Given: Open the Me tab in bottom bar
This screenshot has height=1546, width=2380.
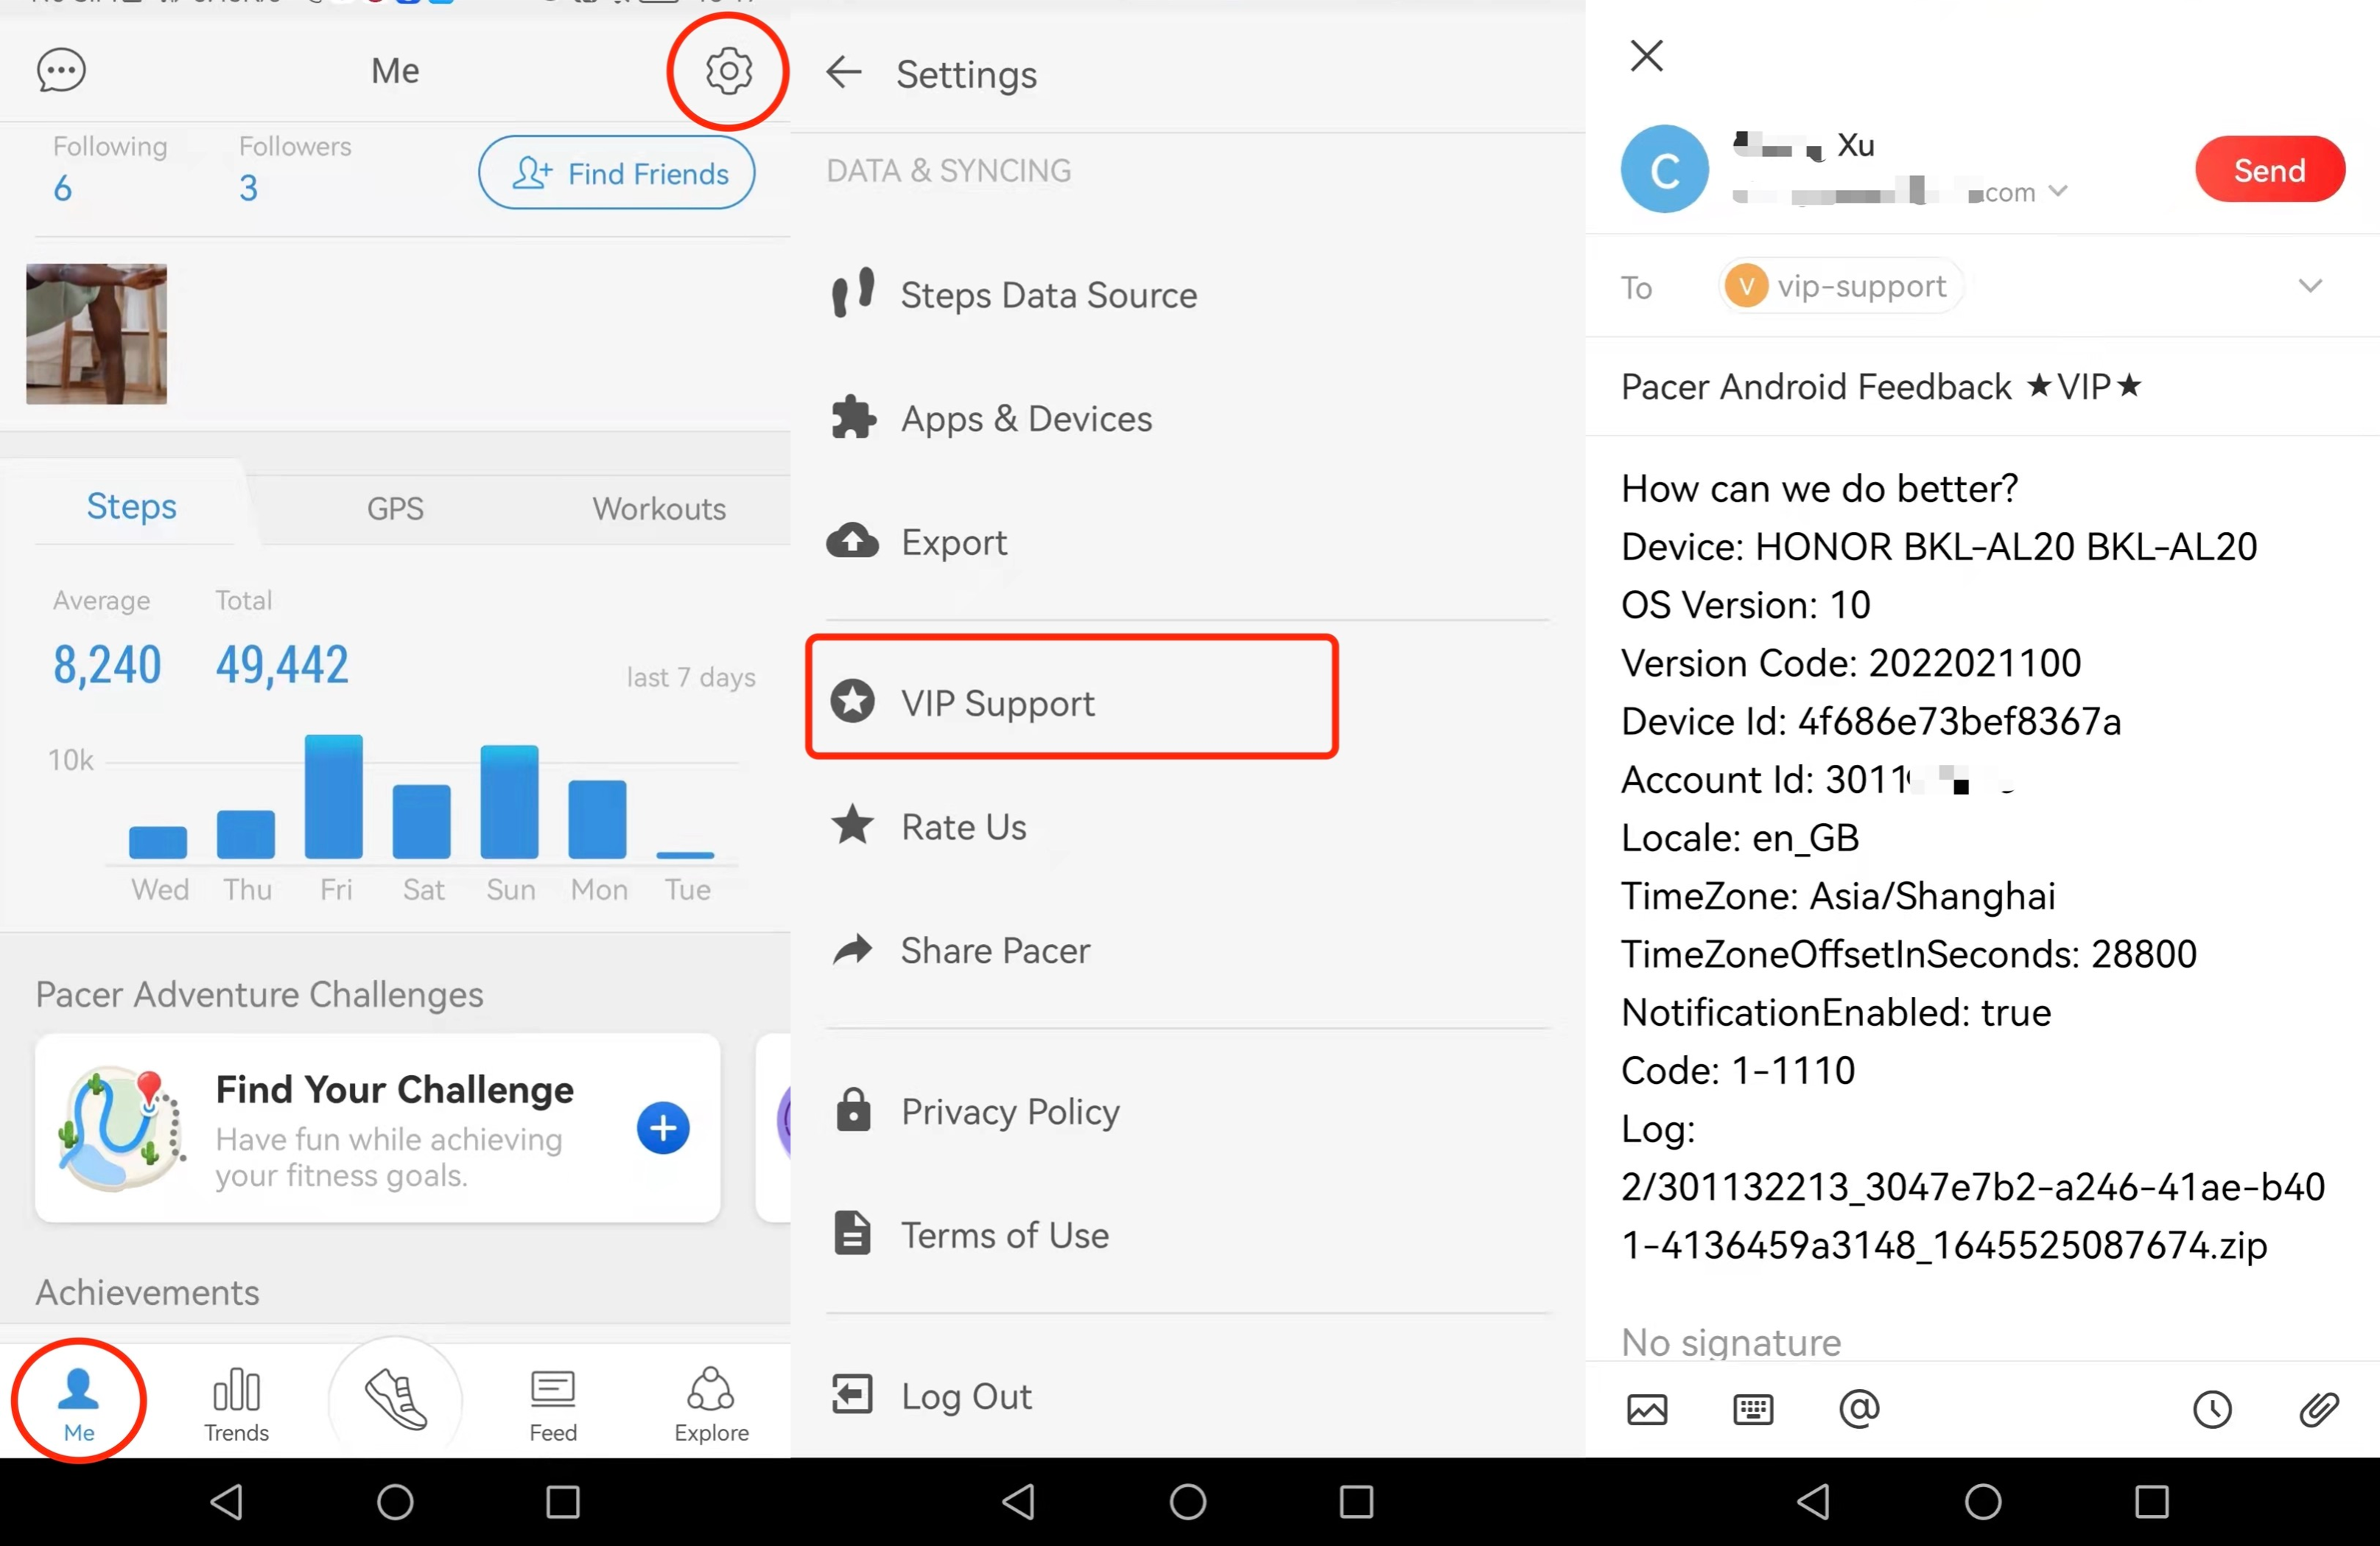Looking at the screenshot, I should click(79, 1403).
